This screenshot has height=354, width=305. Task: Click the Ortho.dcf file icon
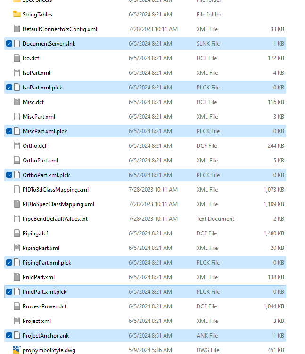pyautogui.click(x=17, y=146)
